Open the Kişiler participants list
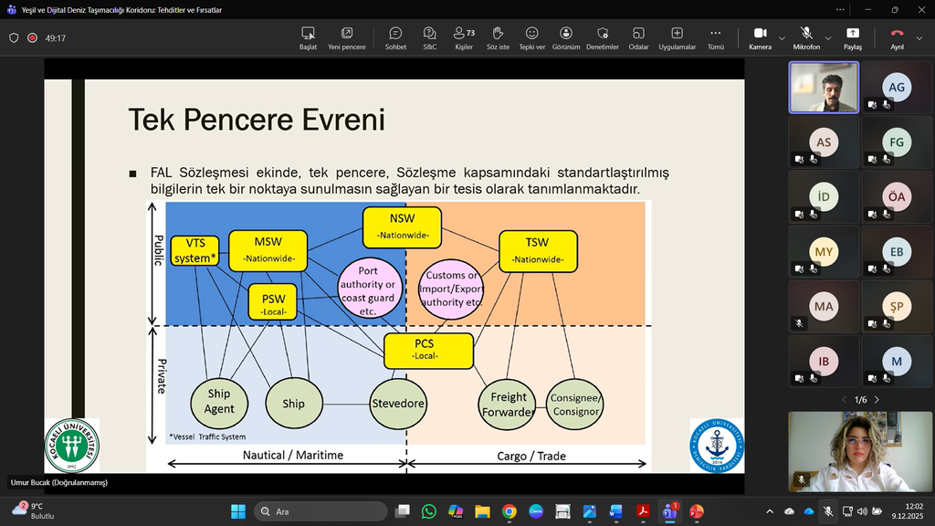This screenshot has width=935, height=526. pyautogui.click(x=464, y=38)
